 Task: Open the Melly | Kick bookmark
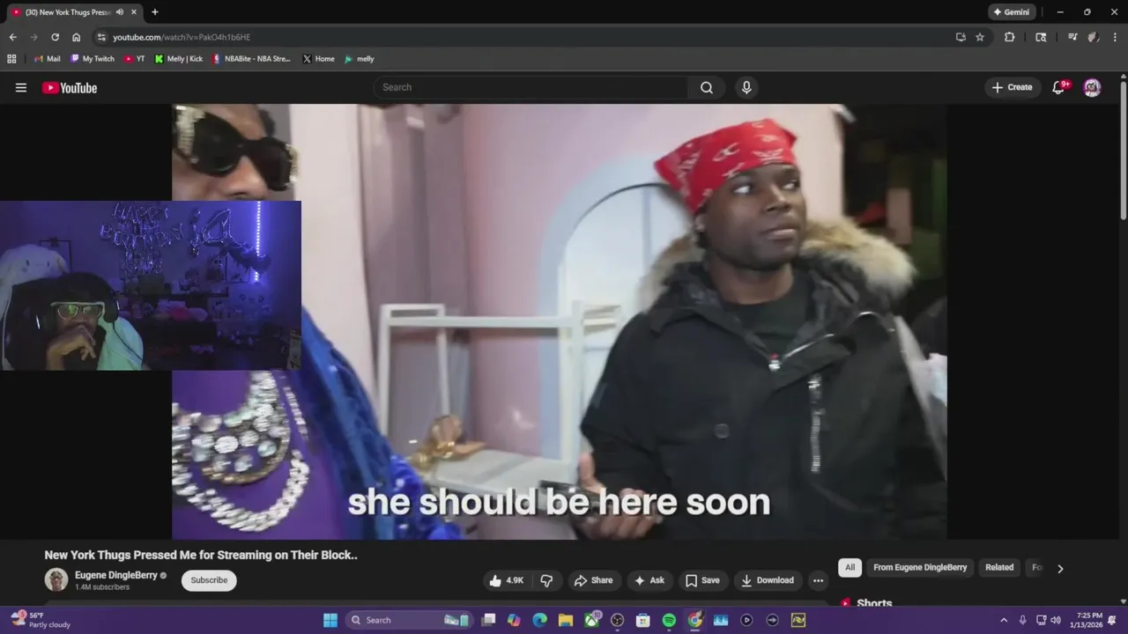pos(179,59)
